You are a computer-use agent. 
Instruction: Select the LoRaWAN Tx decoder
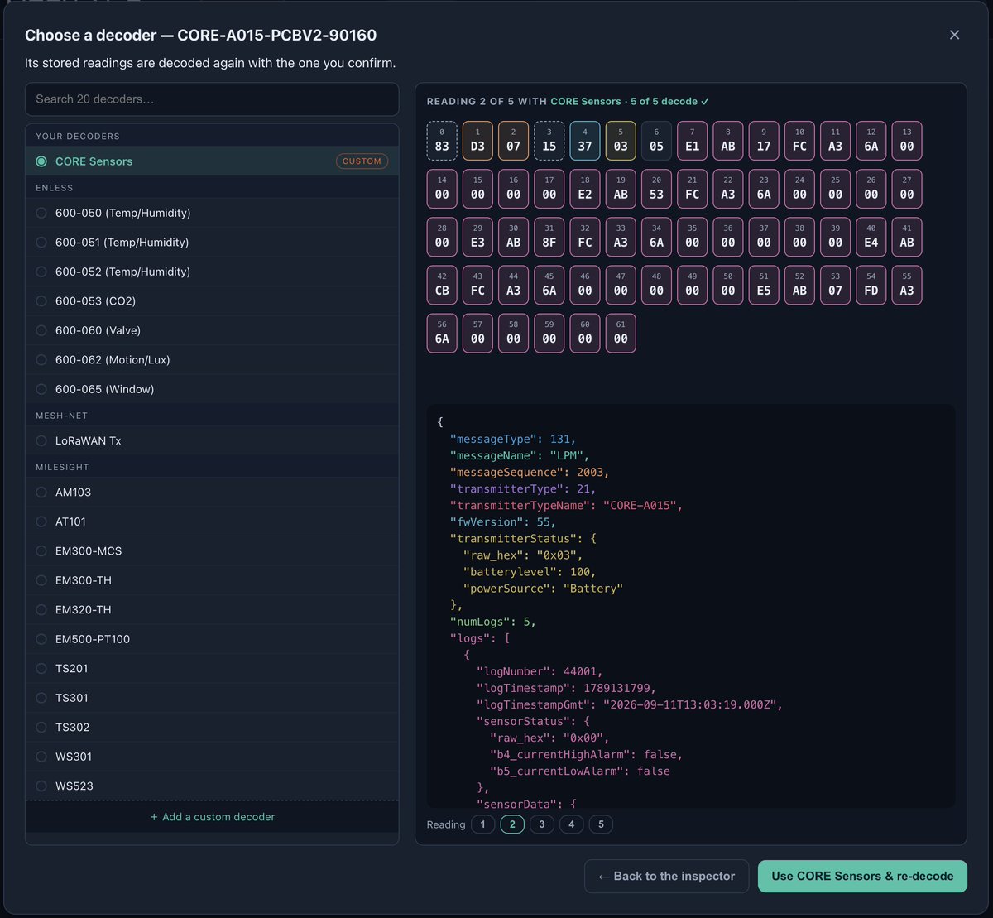212,440
